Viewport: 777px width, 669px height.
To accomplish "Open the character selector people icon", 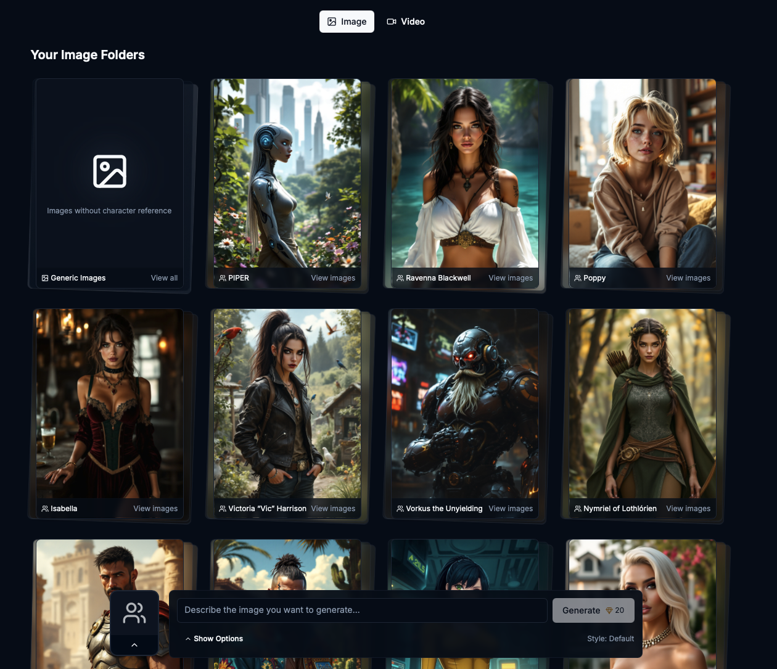I will (134, 613).
